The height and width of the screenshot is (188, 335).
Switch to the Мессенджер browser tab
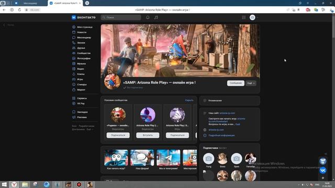pos(30,3)
